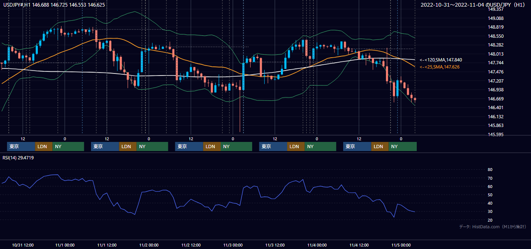Select the 2022-10-31～2022-11-04 date range title

(473, 5)
